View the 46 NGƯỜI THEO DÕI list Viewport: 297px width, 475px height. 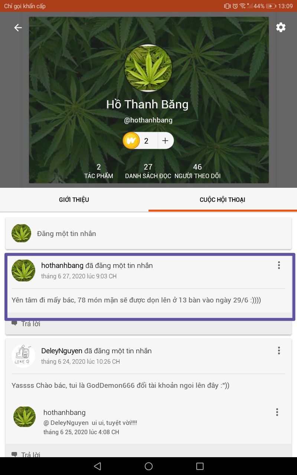198,171
